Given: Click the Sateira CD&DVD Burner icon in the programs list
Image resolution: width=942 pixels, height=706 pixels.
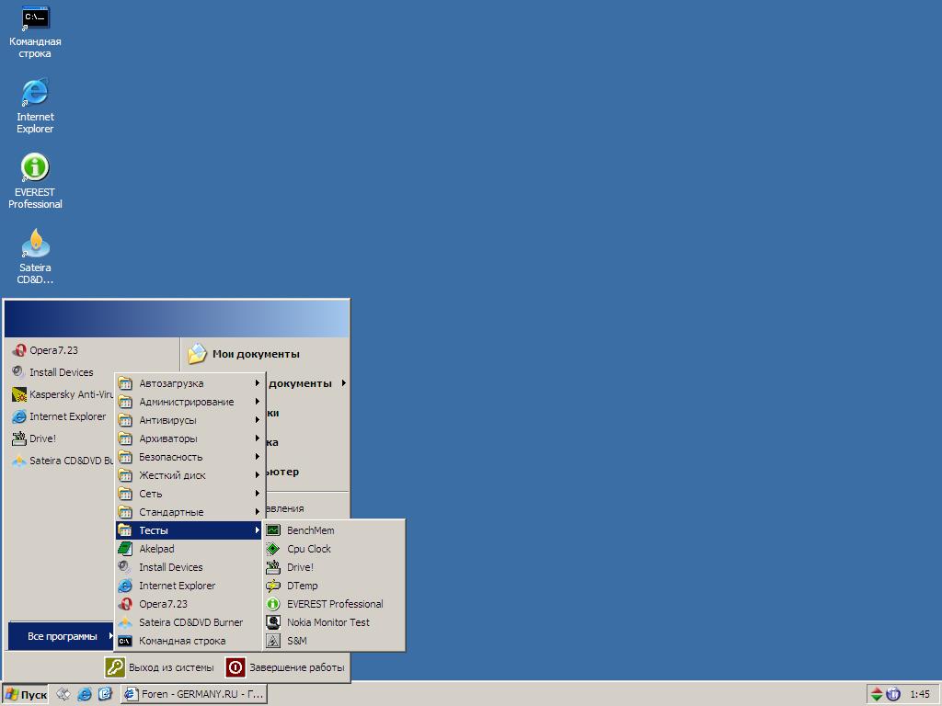Looking at the screenshot, I should tap(125, 622).
